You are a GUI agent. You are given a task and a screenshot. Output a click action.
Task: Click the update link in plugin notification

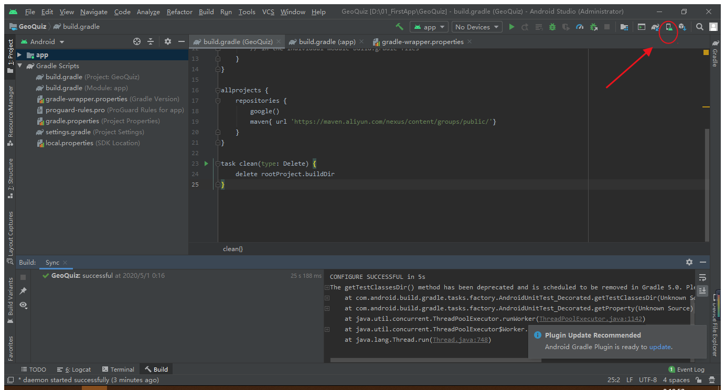click(x=660, y=346)
